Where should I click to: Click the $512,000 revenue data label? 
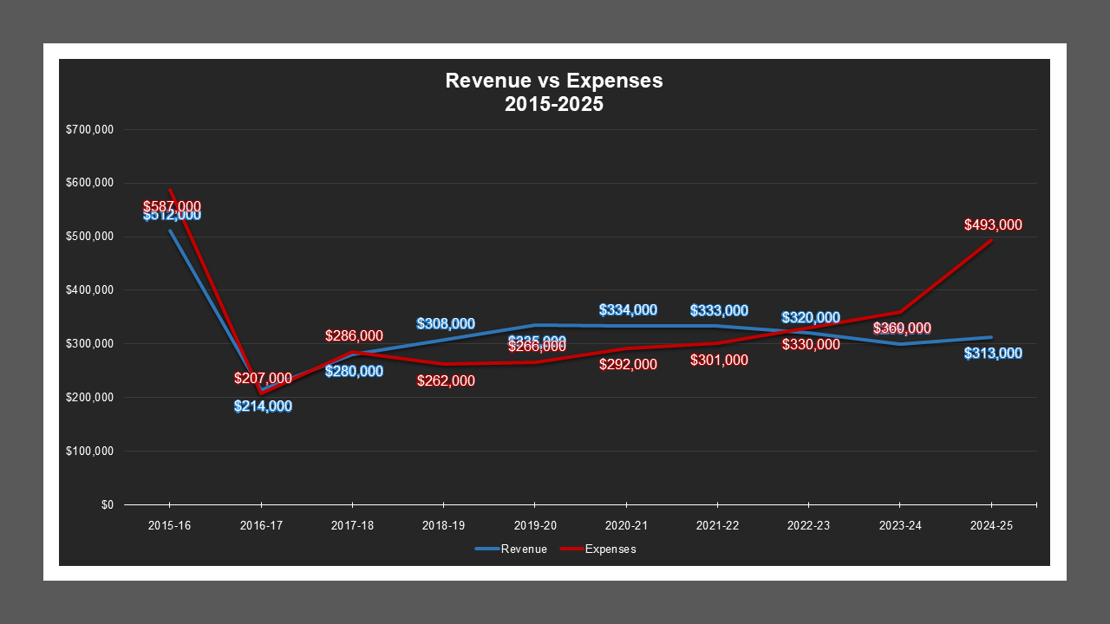171,217
